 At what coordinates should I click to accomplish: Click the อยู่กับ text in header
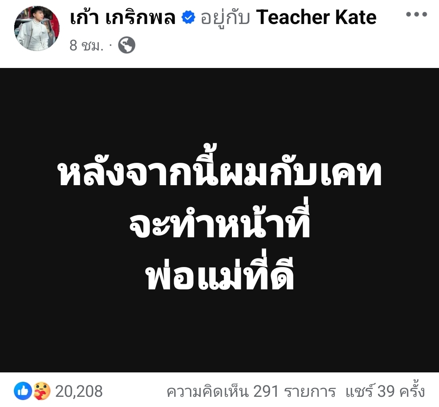click(x=225, y=18)
